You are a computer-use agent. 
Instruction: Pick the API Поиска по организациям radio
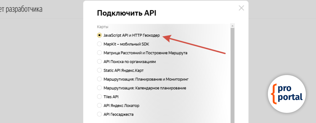coord(99,61)
